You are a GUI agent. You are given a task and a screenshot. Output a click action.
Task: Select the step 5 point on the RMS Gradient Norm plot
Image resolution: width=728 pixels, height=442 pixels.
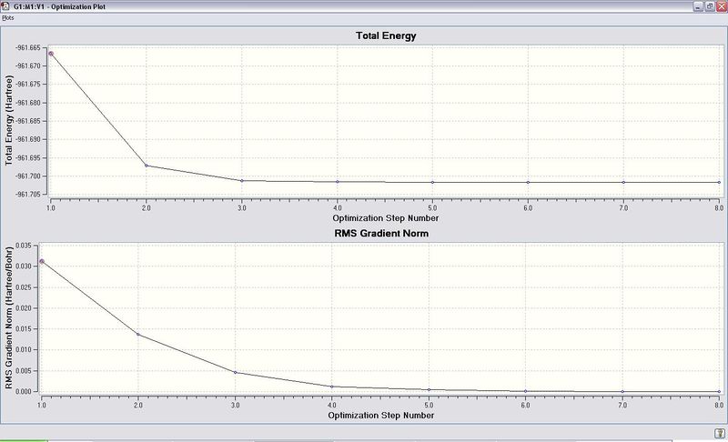429,389
